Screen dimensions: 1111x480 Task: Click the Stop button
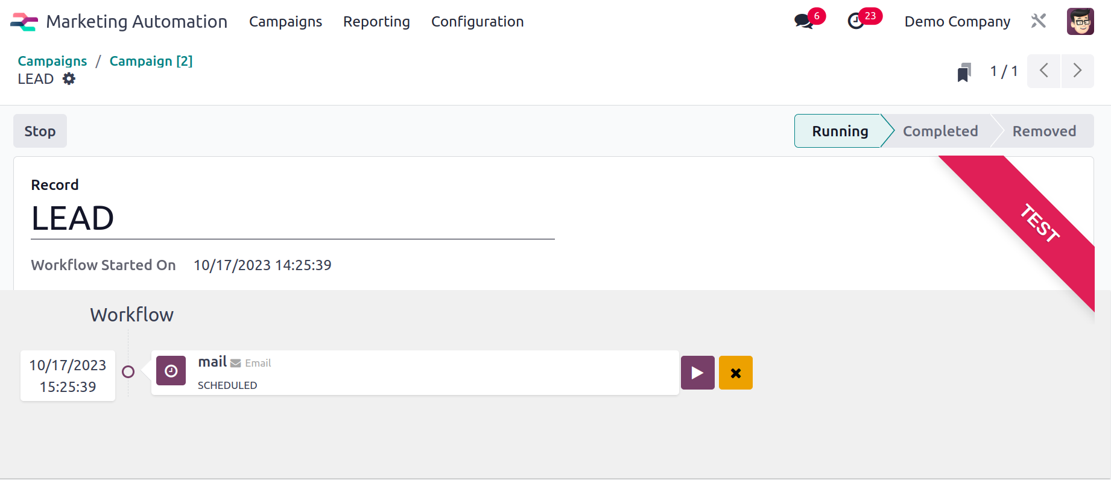(40, 131)
